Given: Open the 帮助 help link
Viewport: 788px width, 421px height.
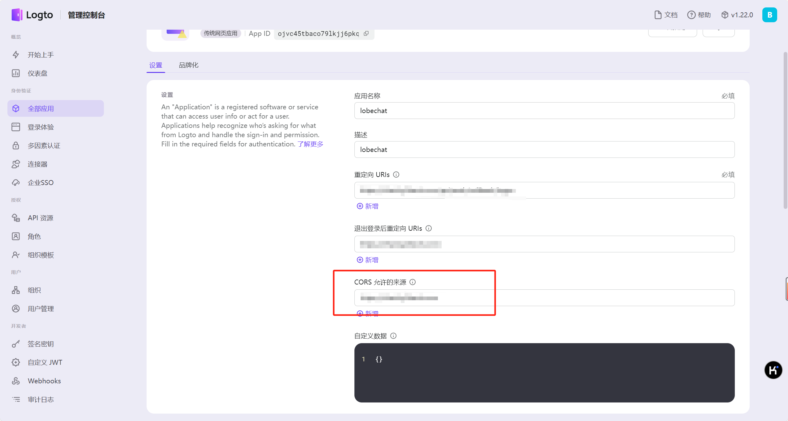Looking at the screenshot, I should (x=699, y=15).
